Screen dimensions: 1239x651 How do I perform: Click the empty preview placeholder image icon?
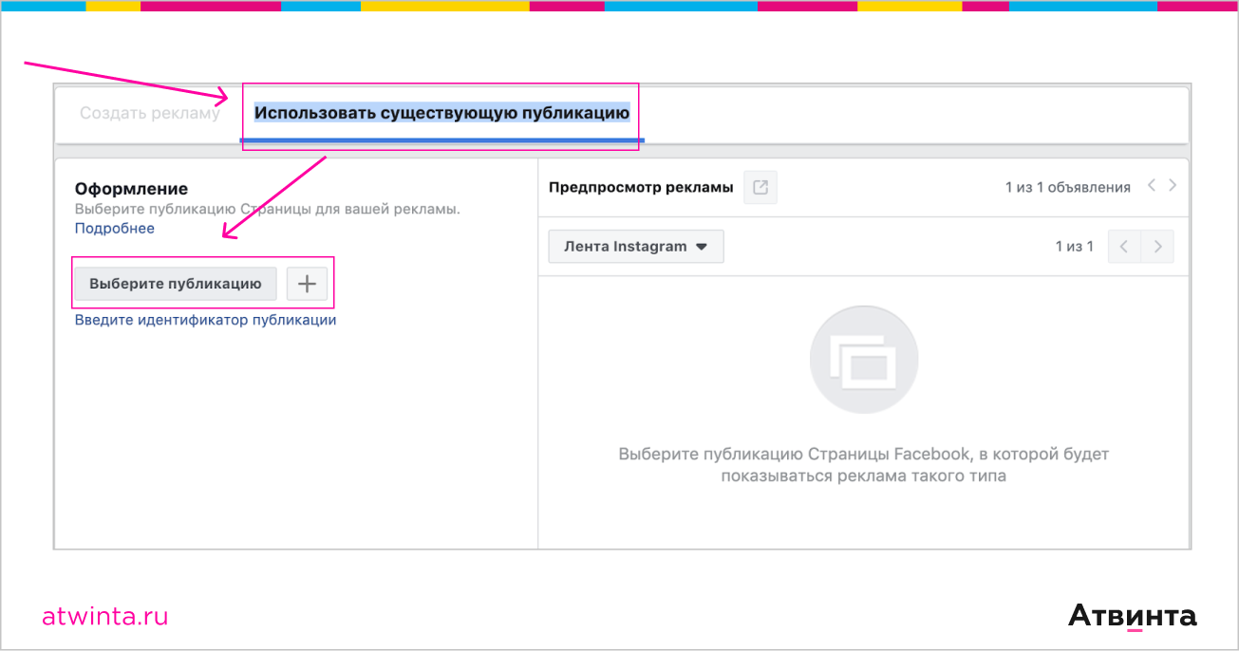pos(863,360)
